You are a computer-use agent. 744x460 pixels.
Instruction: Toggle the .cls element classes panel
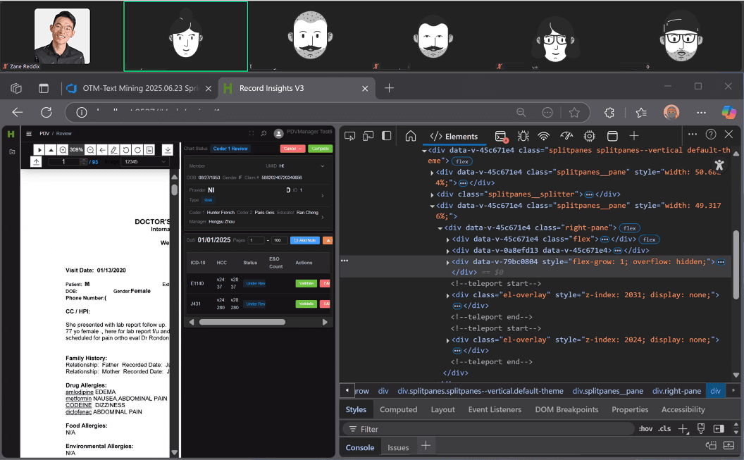pyautogui.click(x=664, y=428)
